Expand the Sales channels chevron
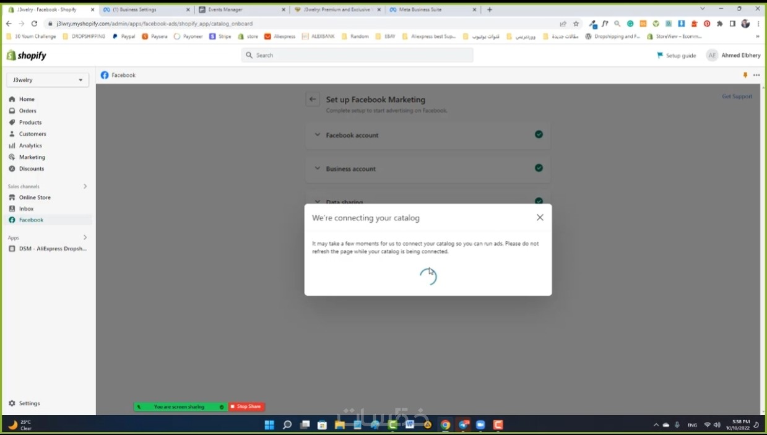Screen dimensions: 767x435 point(85,186)
